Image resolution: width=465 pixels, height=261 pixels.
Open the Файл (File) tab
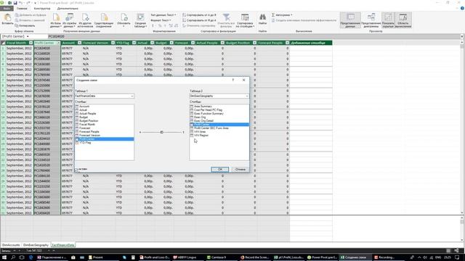tap(7, 8)
